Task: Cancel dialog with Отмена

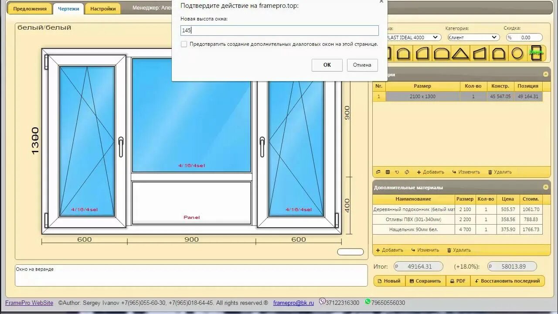Action: coord(362,65)
